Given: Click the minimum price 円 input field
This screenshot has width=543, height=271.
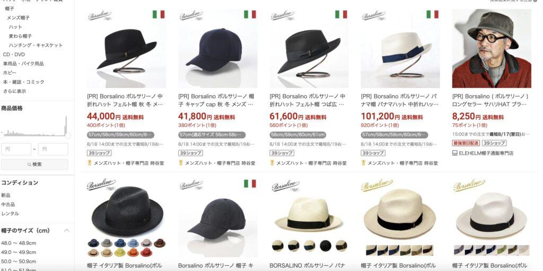Looking at the screenshot, I should coord(16,149).
